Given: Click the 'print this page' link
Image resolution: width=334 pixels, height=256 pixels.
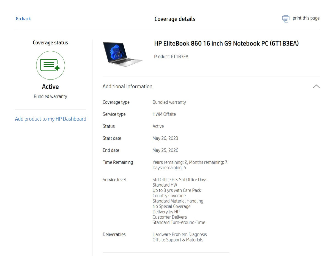Looking at the screenshot, I should (x=306, y=18).
